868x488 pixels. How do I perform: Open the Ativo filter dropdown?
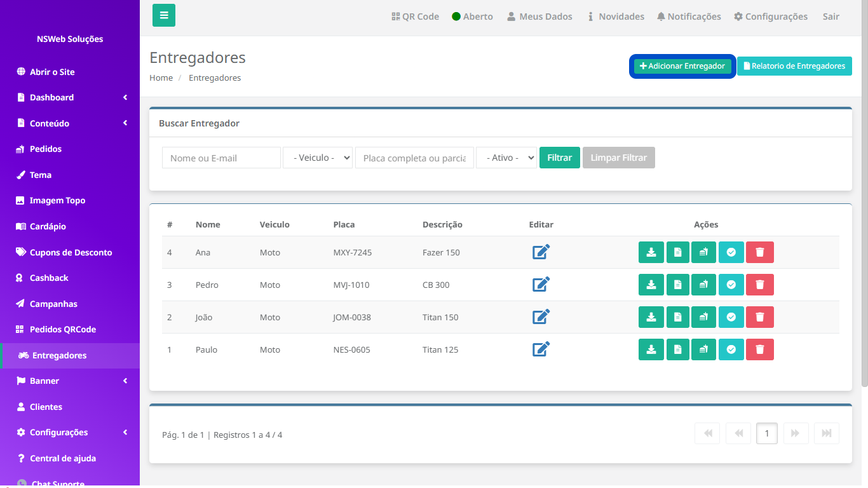click(506, 158)
